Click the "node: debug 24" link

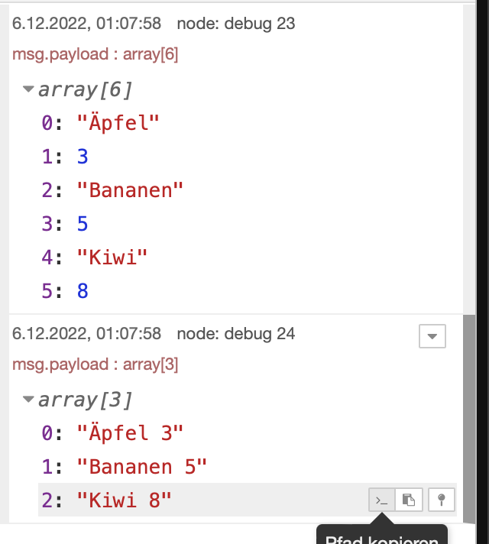tap(235, 334)
